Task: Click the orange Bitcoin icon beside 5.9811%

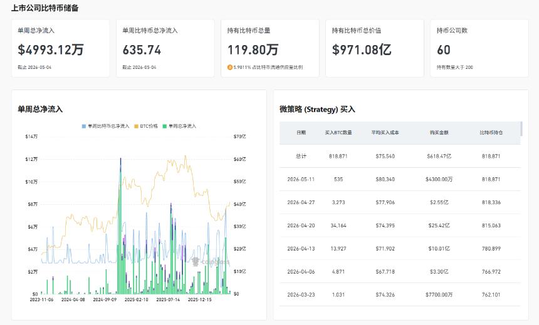Action: [229, 68]
